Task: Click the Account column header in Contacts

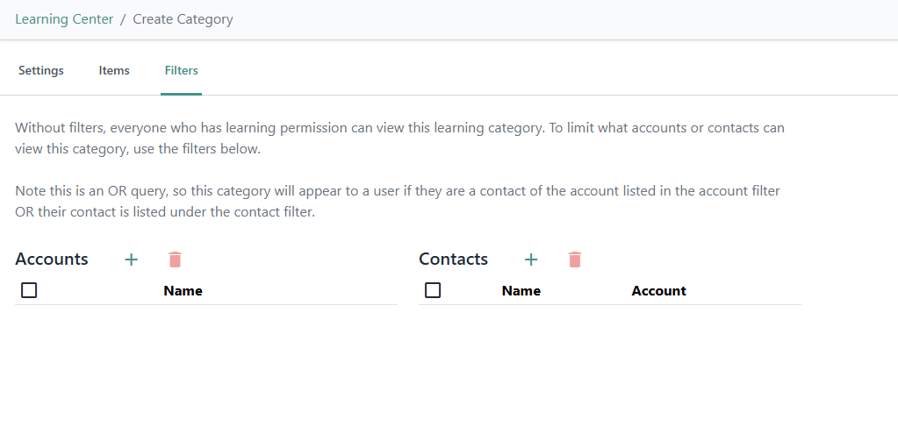Action: pyautogui.click(x=658, y=291)
